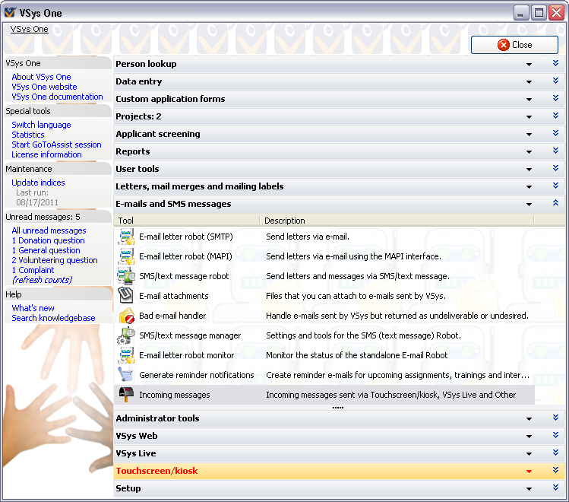Minimize the VSys One window
Screen dimensions: 569x502
pos(520,13)
